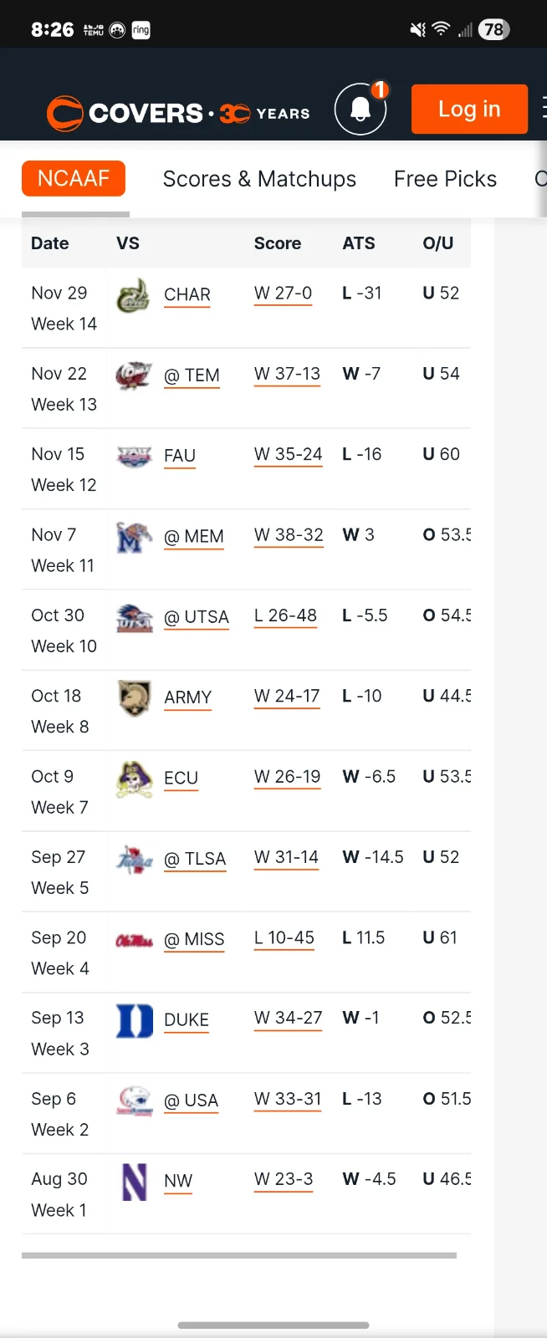Tap the Charlotte team logo
The image size is (547, 1338).
click(134, 295)
